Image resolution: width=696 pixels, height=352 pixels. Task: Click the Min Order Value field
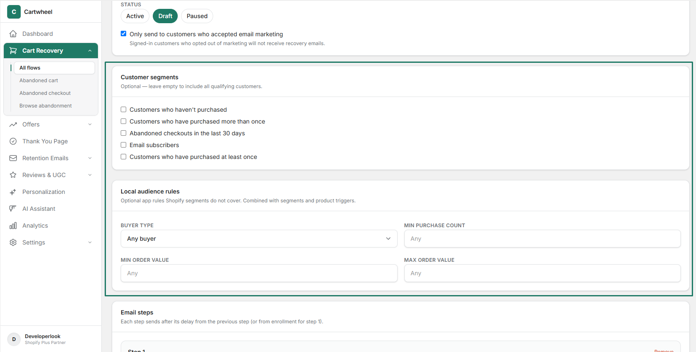pyautogui.click(x=259, y=273)
